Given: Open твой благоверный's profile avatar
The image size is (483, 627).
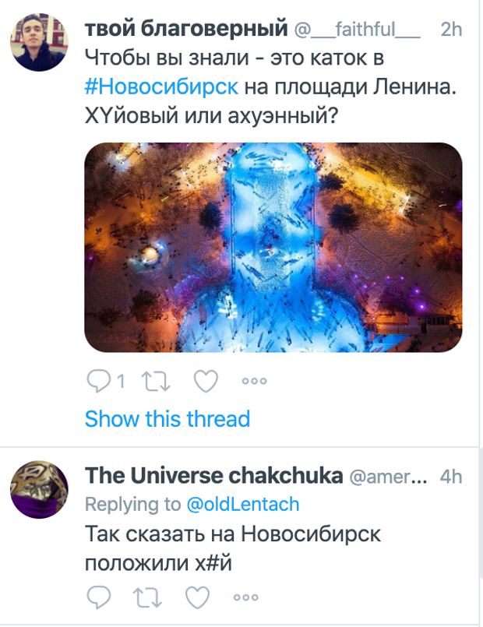Looking at the screenshot, I should coord(39,42).
